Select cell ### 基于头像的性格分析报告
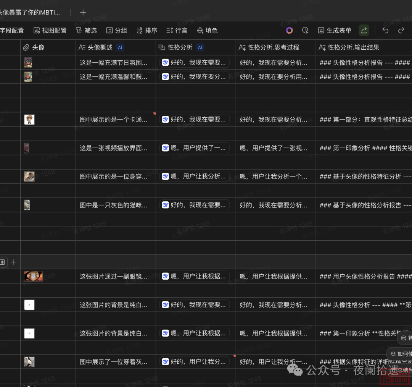Viewport: 412px width, 387px height. [x=364, y=205]
